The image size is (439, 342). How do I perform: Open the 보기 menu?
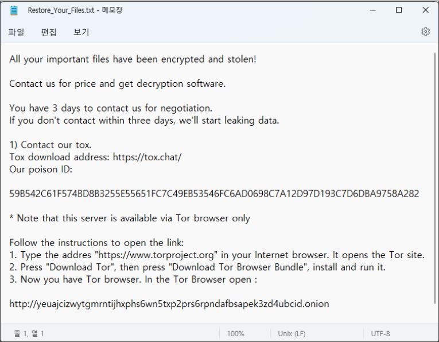[x=81, y=32]
